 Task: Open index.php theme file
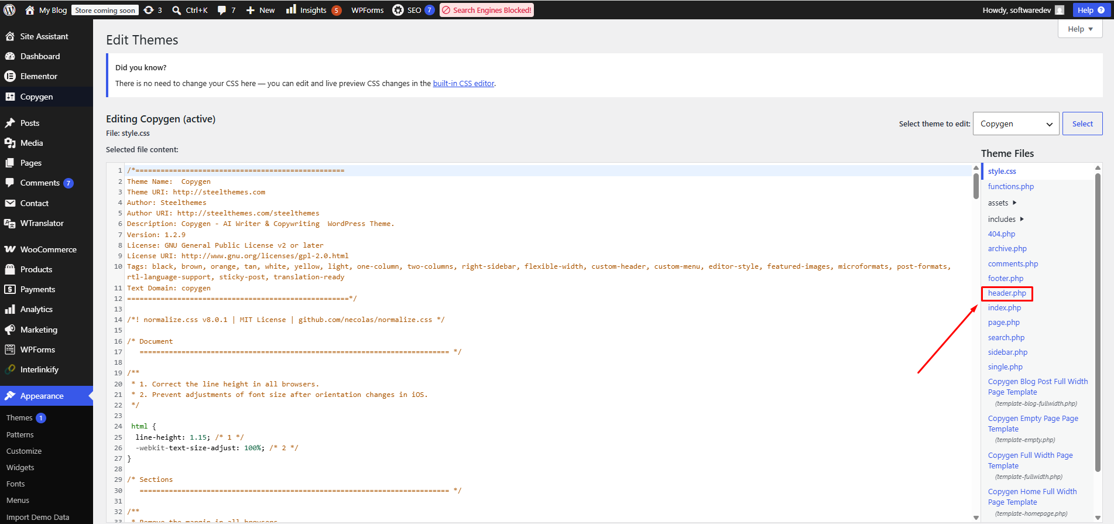(x=1005, y=307)
